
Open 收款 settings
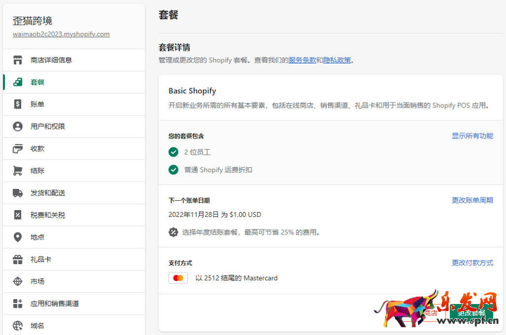coord(74,148)
